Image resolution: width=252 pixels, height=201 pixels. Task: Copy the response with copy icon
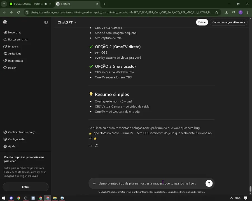coord(90,145)
